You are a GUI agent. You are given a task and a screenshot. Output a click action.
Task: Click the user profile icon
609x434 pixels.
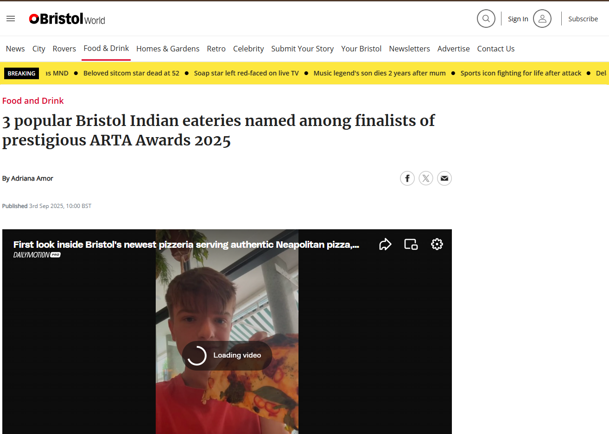pyautogui.click(x=542, y=19)
